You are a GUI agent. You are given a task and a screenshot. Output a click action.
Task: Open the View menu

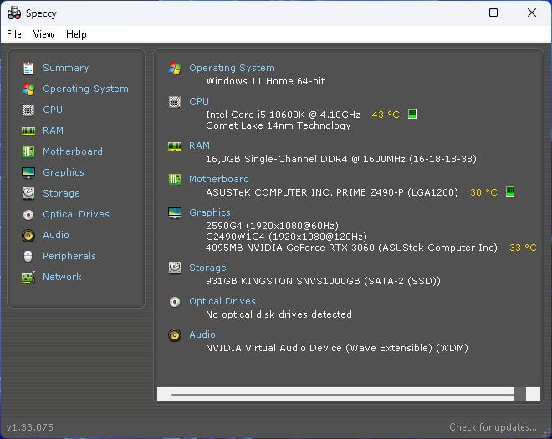43,34
